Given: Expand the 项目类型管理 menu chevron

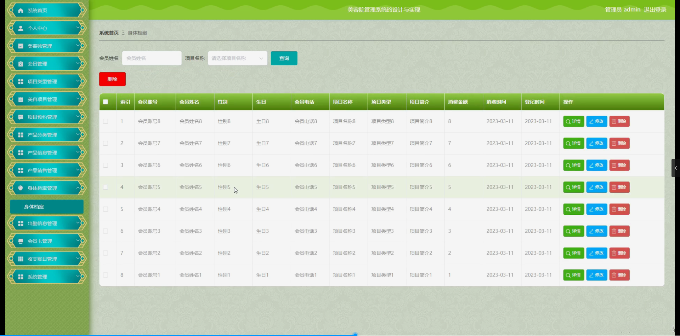Looking at the screenshot, I should [78, 81].
